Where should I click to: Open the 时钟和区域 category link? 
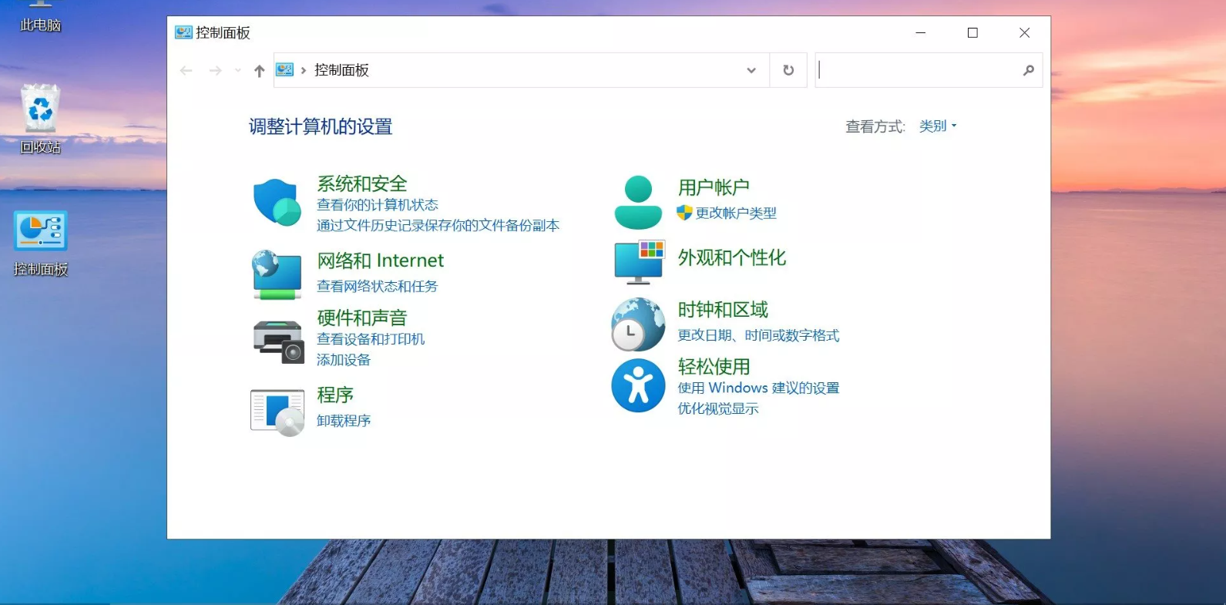[x=723, y=309]
